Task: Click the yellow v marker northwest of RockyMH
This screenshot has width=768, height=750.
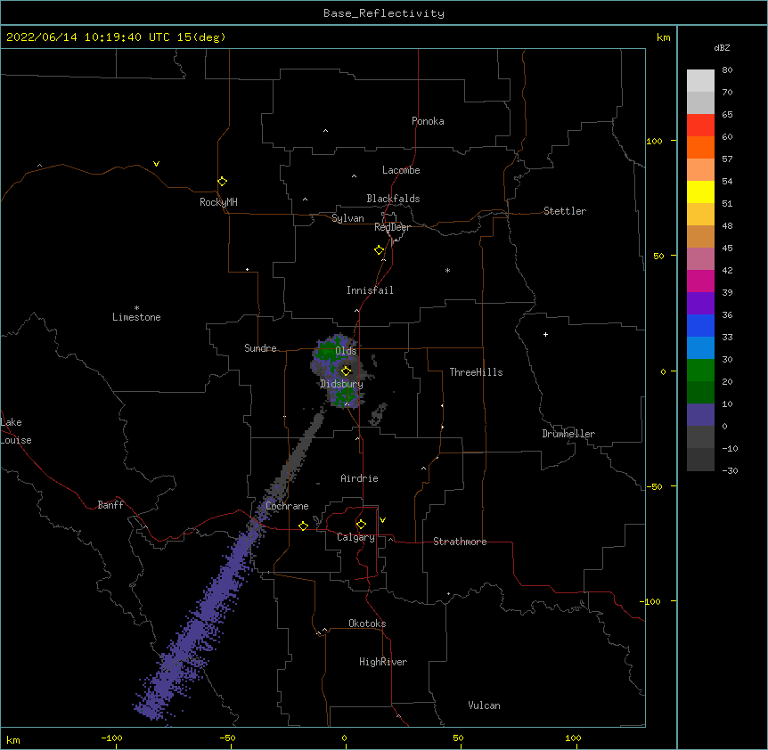Action: tap(156, 164)
